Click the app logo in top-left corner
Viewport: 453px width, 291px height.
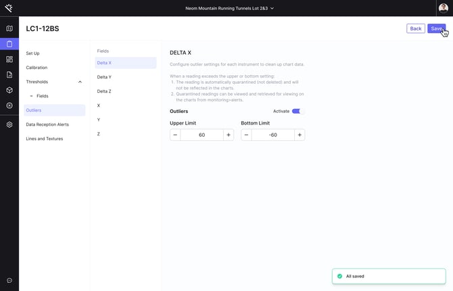coord(9,8)
